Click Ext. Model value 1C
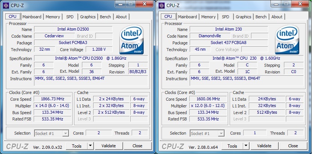 point(247,72)
